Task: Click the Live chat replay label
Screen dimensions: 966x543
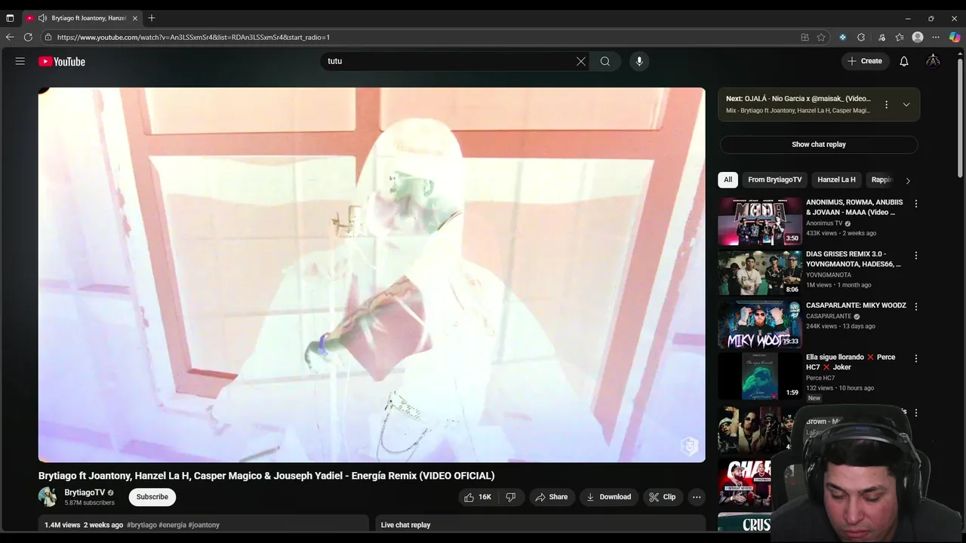Action: coord(405,525)
